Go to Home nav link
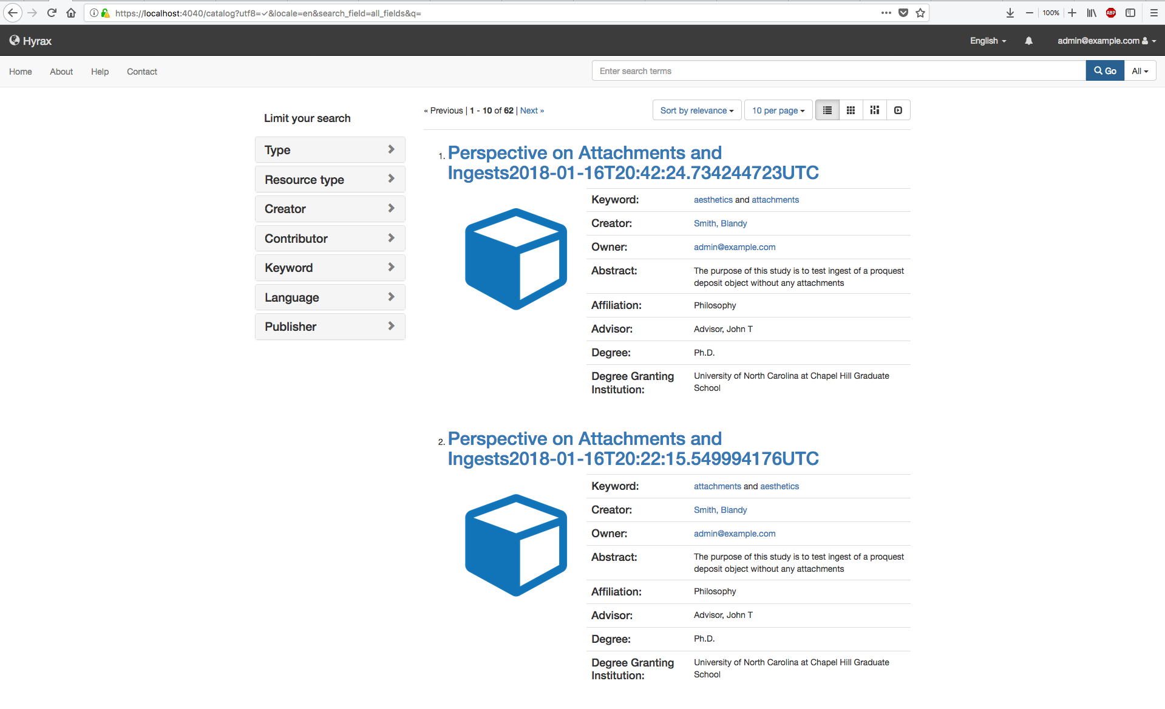Image resolution: width=1165 pixels, height=709 pixels. tap(21, 72)
